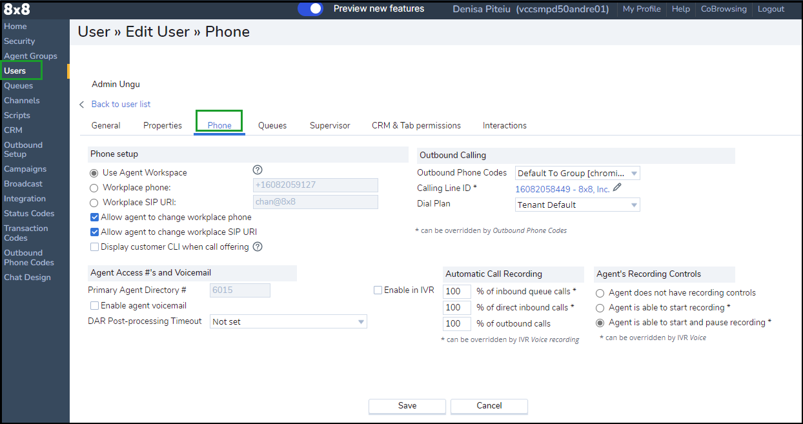
Task: Enable Display customer CLI when call offering
Action: click(x=95, y=247)
